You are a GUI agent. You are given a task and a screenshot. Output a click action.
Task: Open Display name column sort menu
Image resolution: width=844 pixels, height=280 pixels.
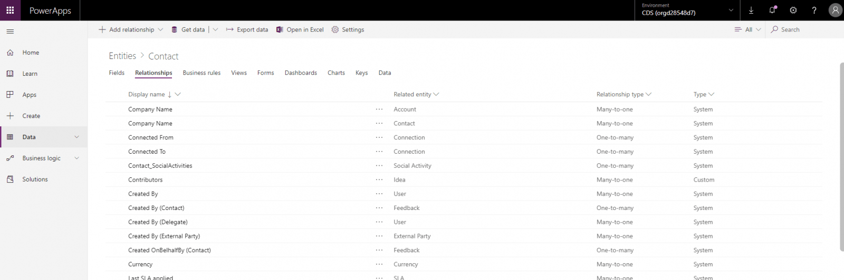[x=178, y=94]
